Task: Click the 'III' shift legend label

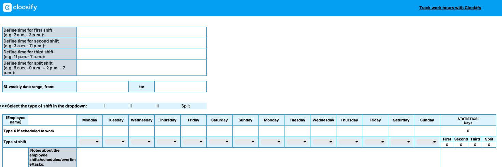Action: (157, 106)
